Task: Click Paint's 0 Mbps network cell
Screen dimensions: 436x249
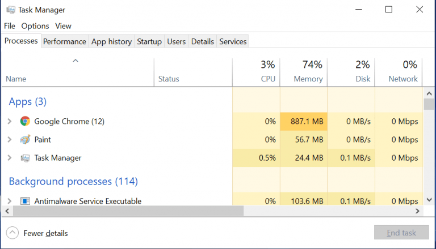Action: (x=399, y=139)
